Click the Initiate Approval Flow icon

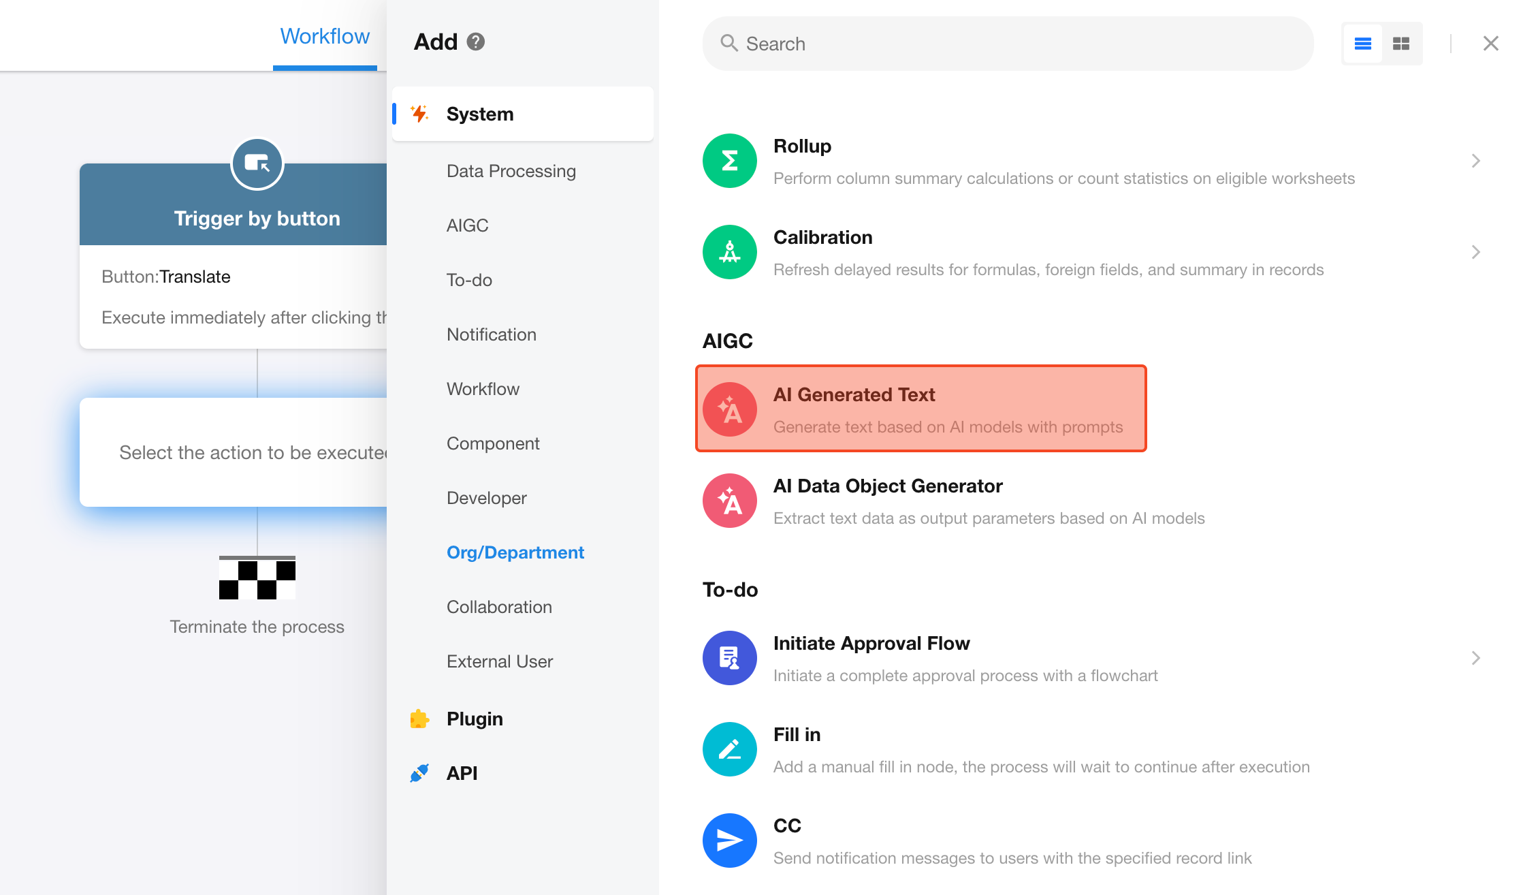click(x=729, y=658)
